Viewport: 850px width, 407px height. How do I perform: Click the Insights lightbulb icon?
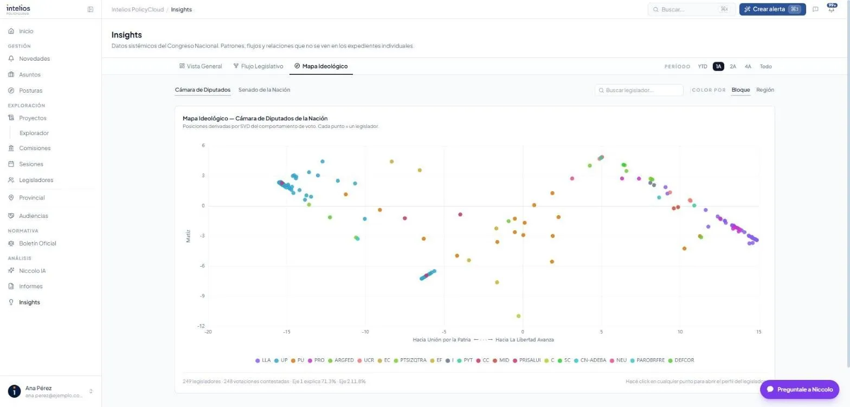[x=11, y=302]
